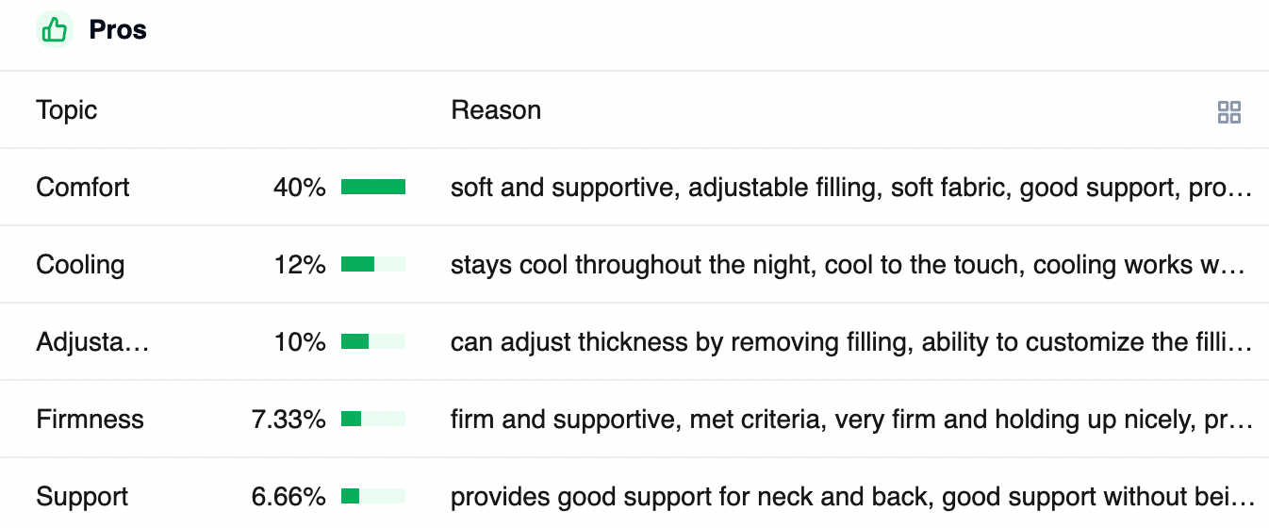Click the Firmness 7.33% progress bar
1269x528 pixels.
pyautogui.click(x=373, y=419)
